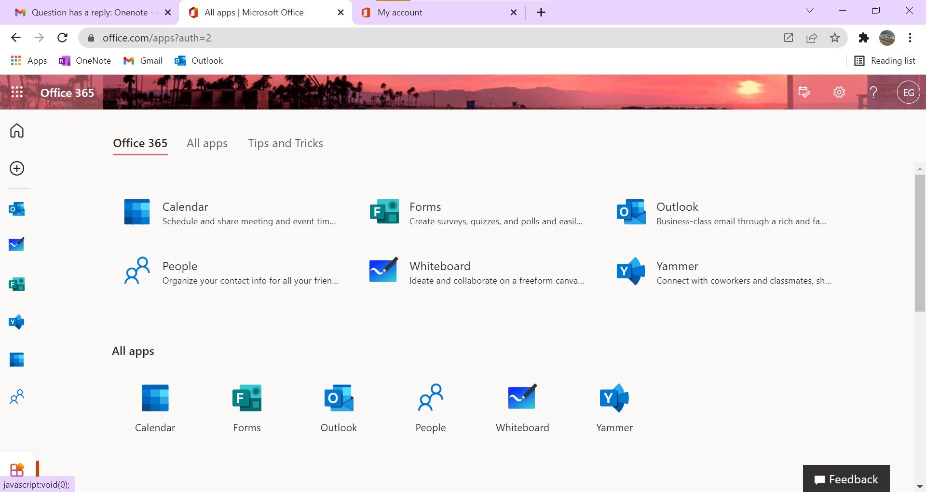Open the Calendar card in the Office 365 list

click(x=231, y=212)
